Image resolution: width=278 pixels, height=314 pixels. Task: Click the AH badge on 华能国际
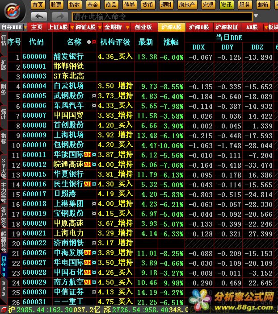click(88, 155)
